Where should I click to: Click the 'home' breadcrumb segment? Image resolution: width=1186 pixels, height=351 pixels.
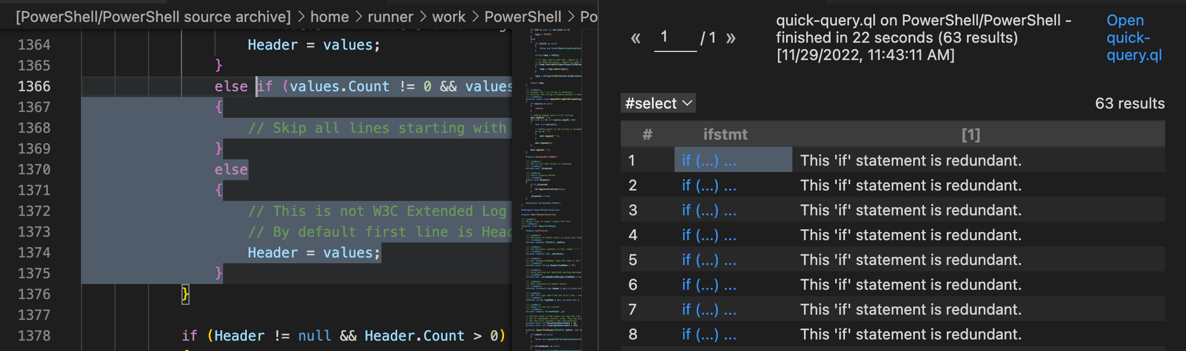click(329, 17)
